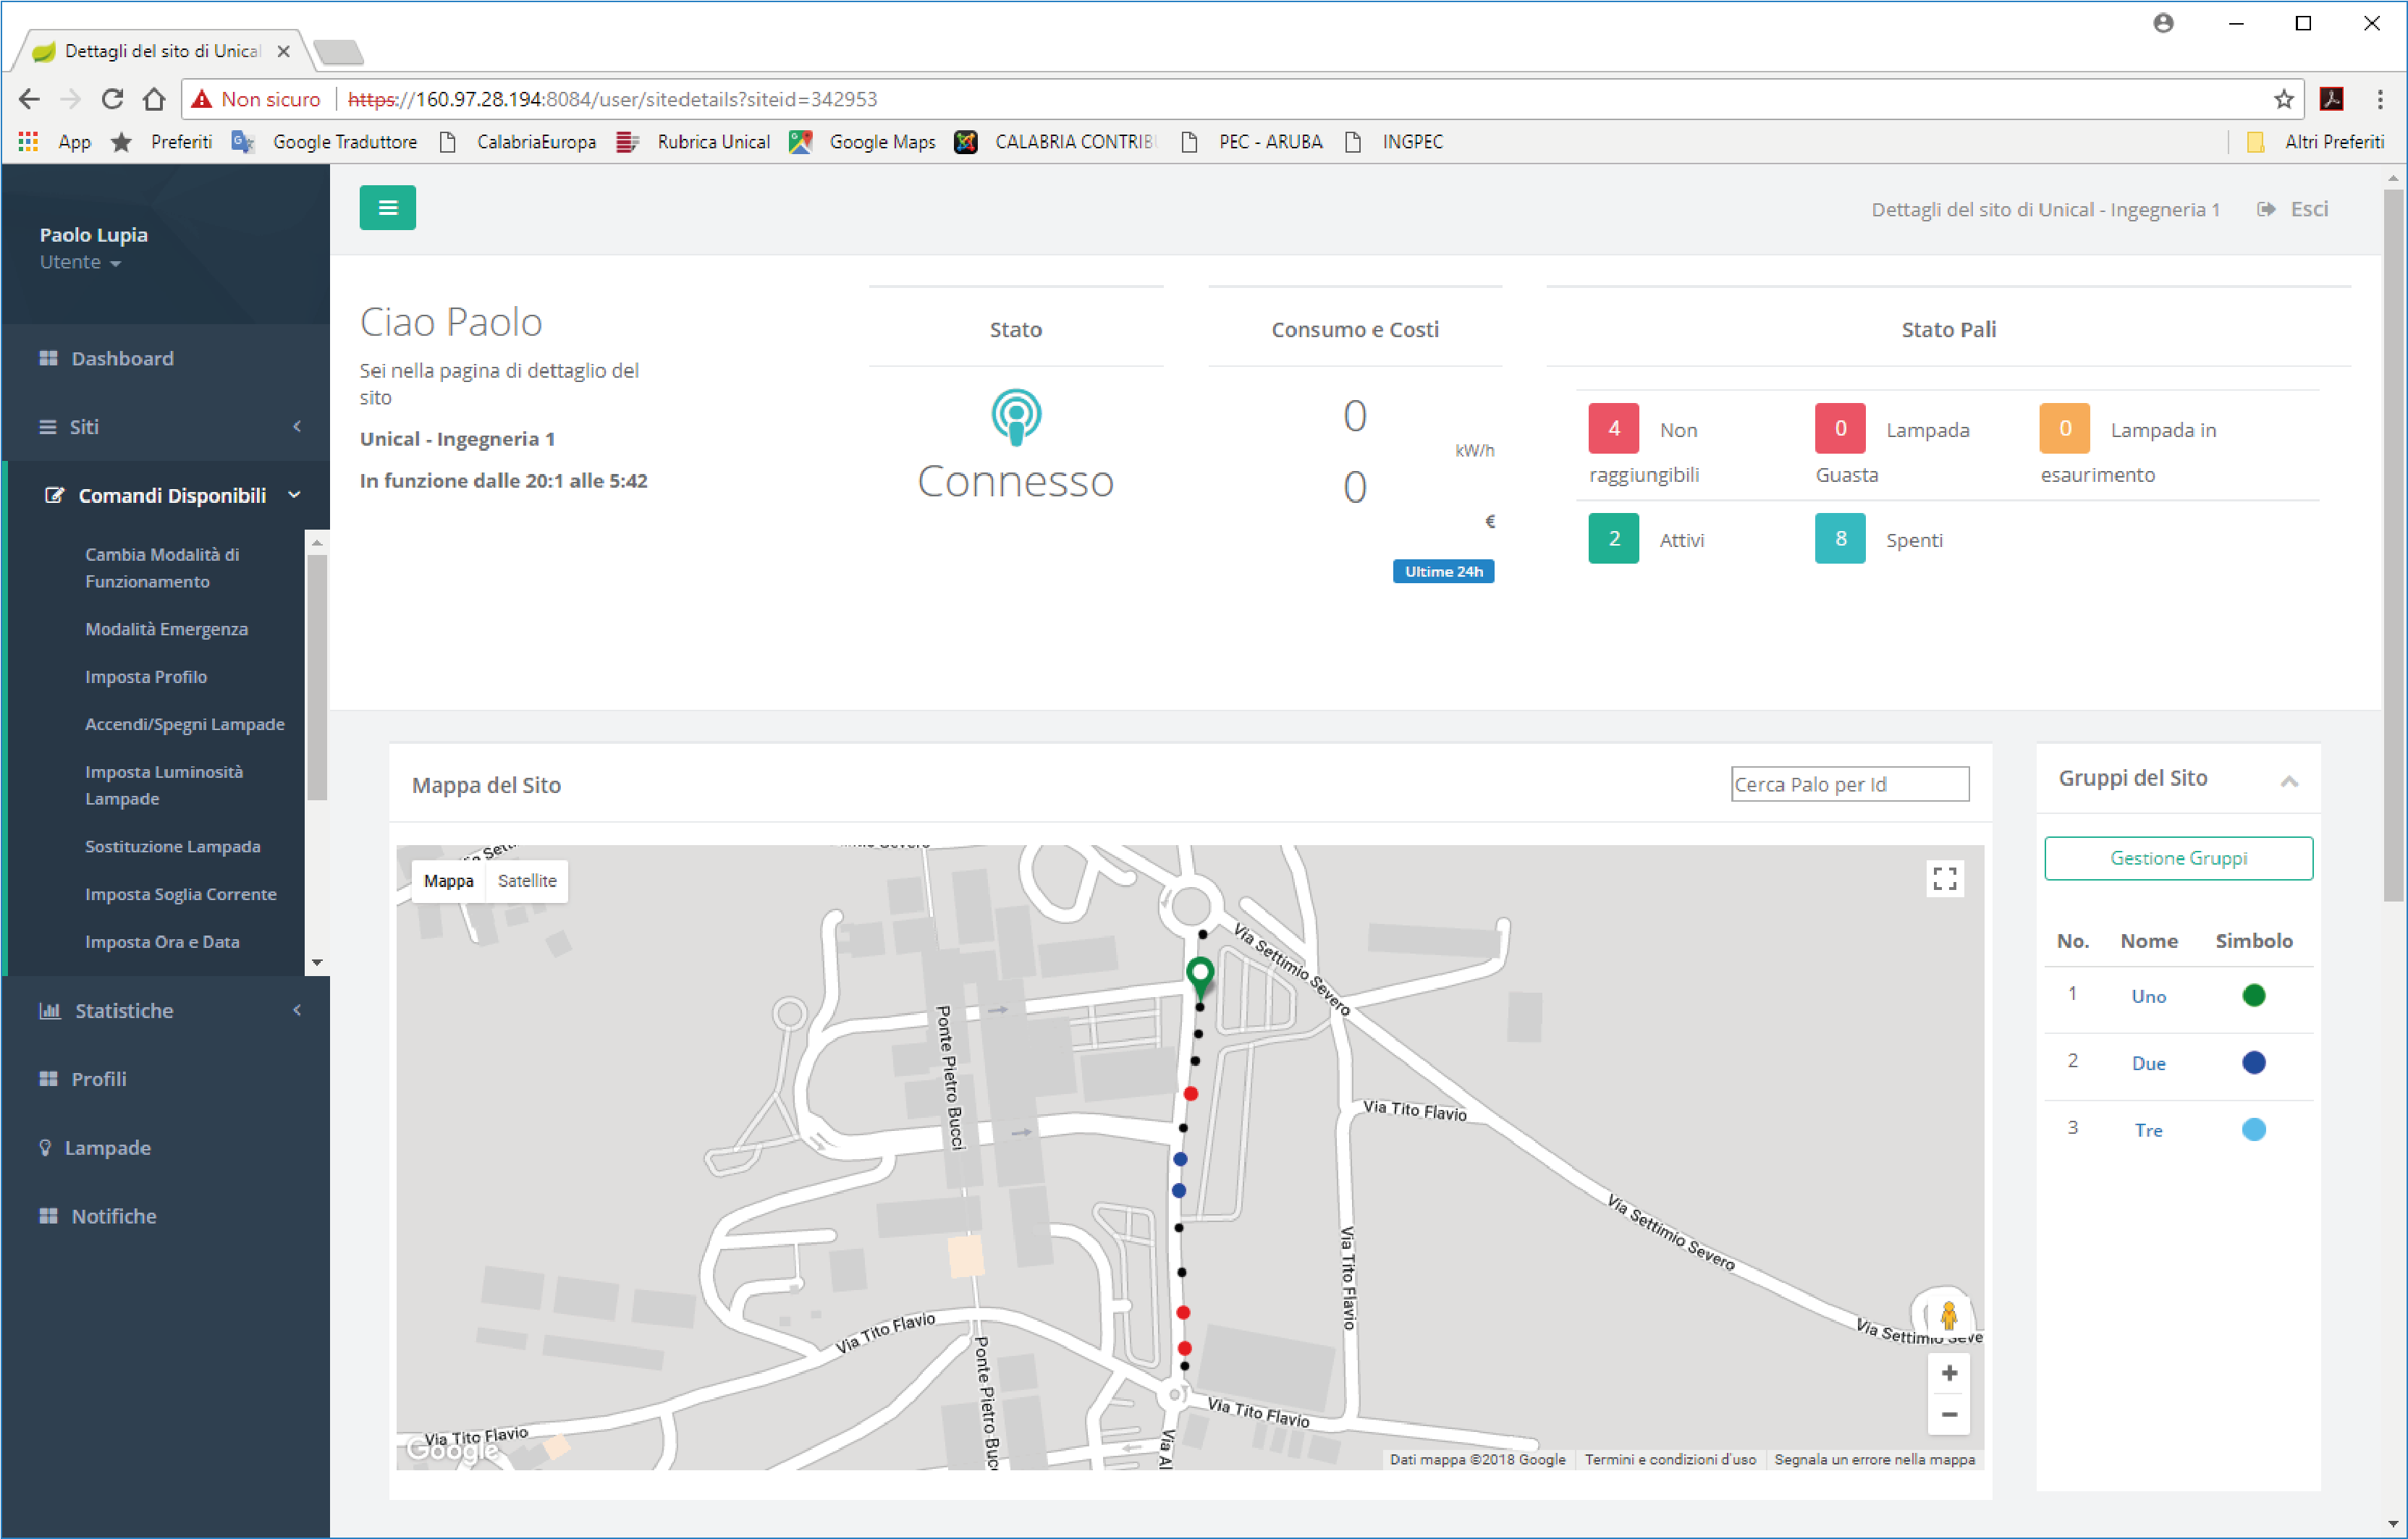This screenshot has height=1539, width=2408.
Task: Click the light blue symbol of group Tre
Action: (2253, 1129)
